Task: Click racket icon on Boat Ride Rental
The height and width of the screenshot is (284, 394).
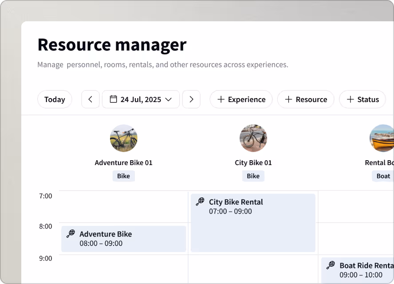Action: point(331,265)
